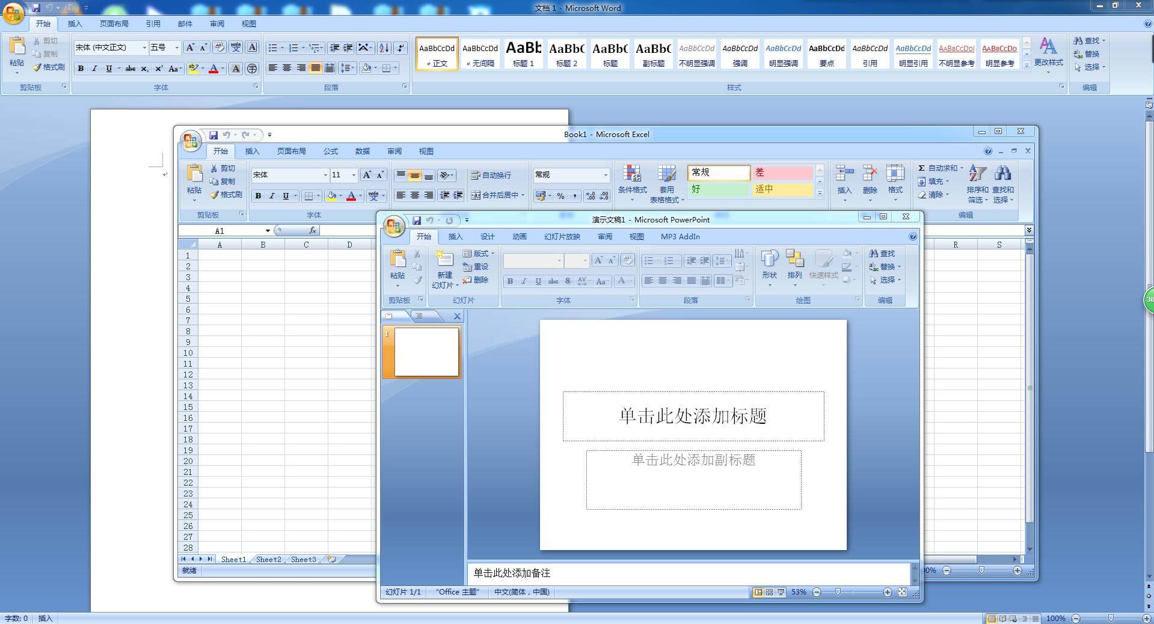Screen dimensions: 1154x624
Task: Click PowerPoint's Delete slide (删除) icon
Action: click(x=467, y=280)
